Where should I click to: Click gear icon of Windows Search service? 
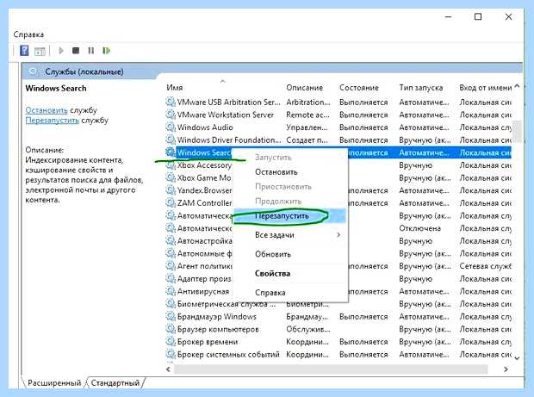(171, 152)
